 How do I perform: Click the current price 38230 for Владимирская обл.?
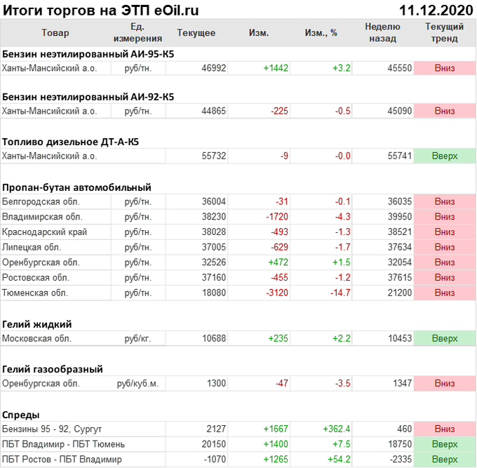pos(213,217)
